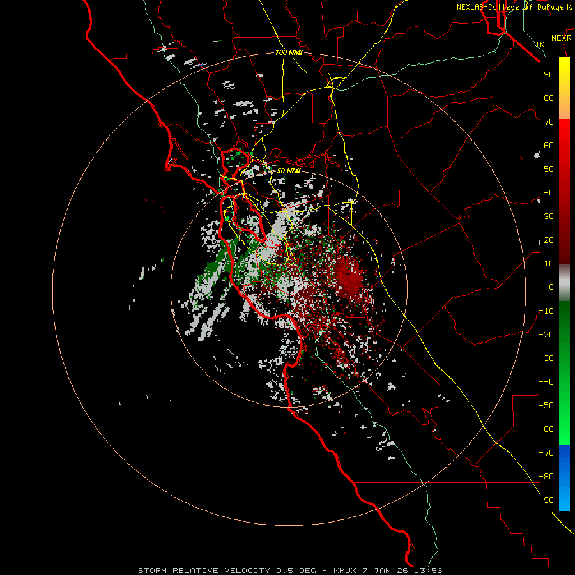Screen dimensions: 575x575
Task: Select the -70 scale value
Action: point(546,453)
